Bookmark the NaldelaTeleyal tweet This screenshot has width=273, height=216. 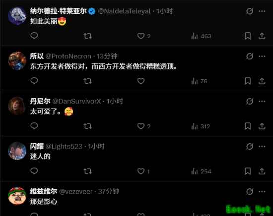(248, 36)
